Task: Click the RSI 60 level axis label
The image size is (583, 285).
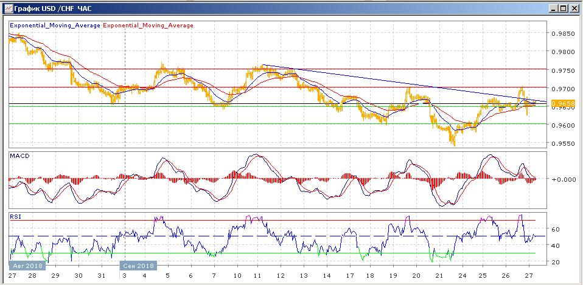Action: [555, 230]
